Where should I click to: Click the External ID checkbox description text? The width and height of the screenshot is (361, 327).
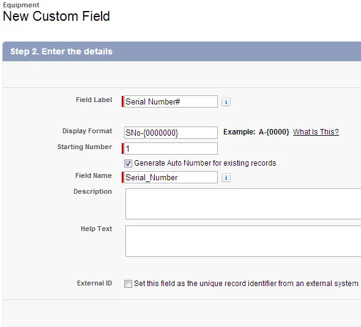(246, 284)
